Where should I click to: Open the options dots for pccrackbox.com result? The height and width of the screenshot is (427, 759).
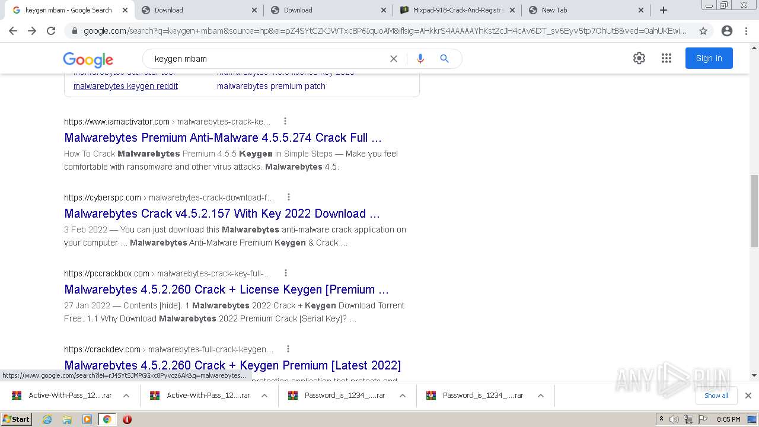point(285,273)
